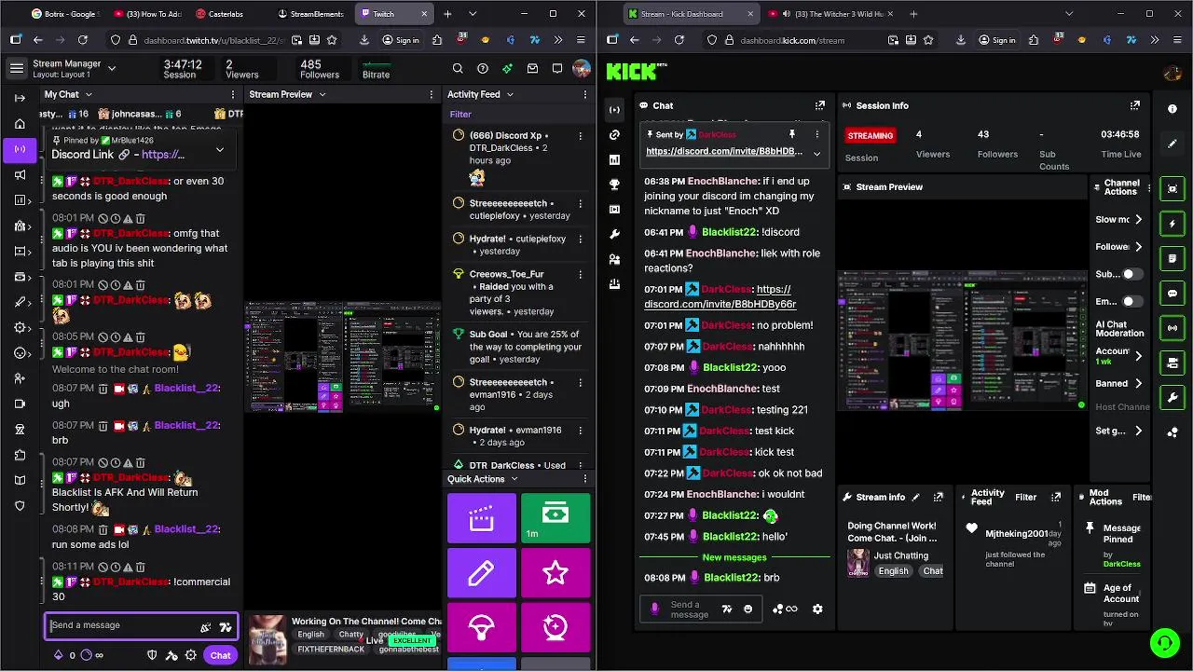Image resolution: width=1193 pixels, height=671 pixels.
Task: Open the Twitch megaphone alerts icon
Action: [x=20, y=175]
